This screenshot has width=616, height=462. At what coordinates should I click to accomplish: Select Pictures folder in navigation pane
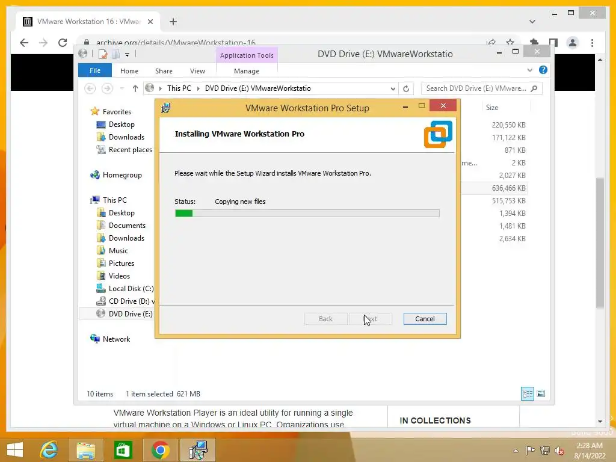pos(122,263)
